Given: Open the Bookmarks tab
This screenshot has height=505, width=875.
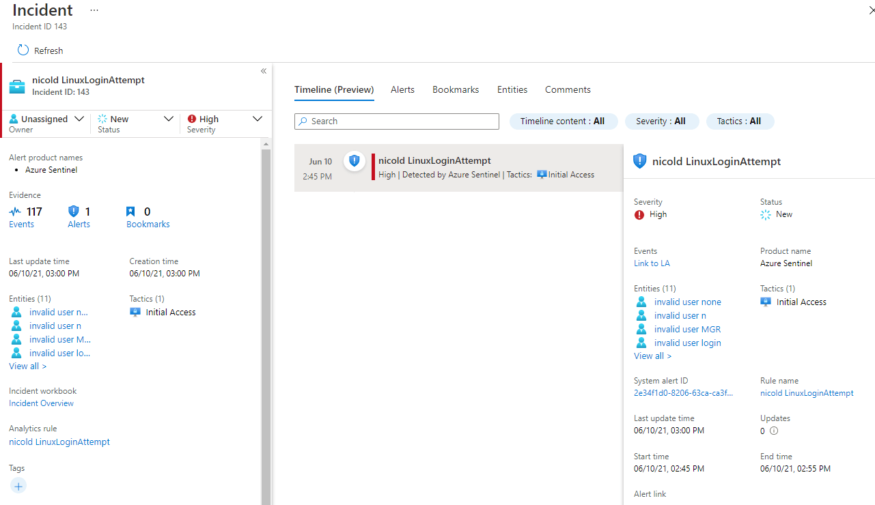Looking at the screenshot, I should pos(456,89).
